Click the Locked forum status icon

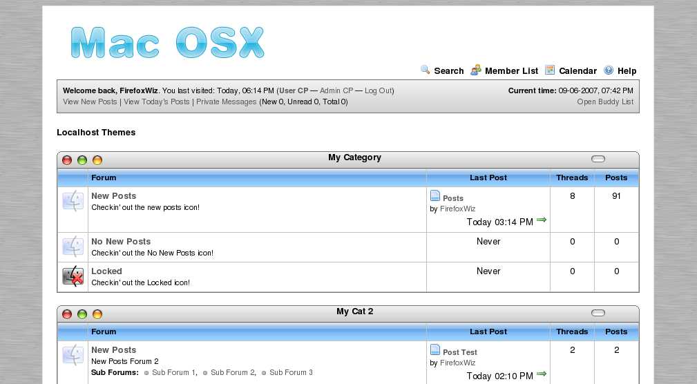point(73,277)
